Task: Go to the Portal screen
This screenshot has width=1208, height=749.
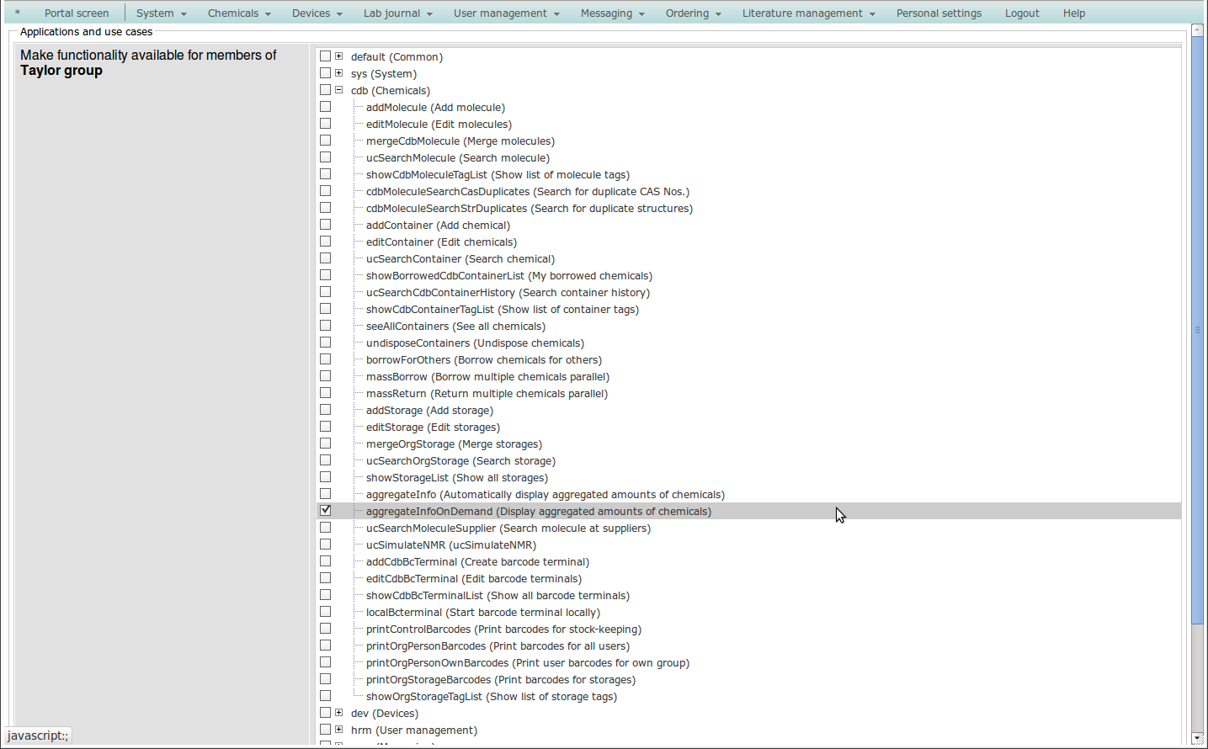Action: coord(77,13)
